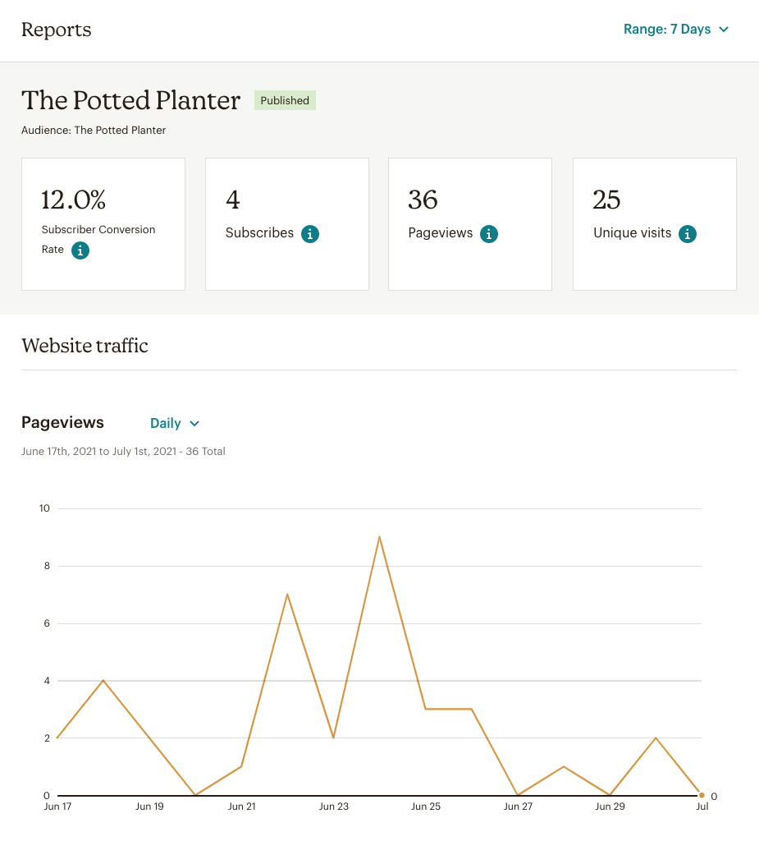Click the Audience: The Potted Planter text
The width and height of the screenshot is (759, 841).
click(x=94, y=130)
